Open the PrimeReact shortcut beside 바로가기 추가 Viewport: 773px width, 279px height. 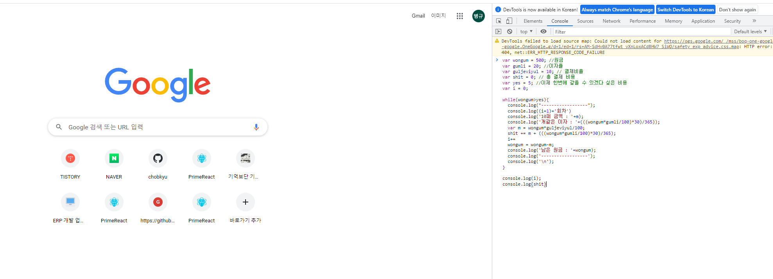tap(202, 209)
